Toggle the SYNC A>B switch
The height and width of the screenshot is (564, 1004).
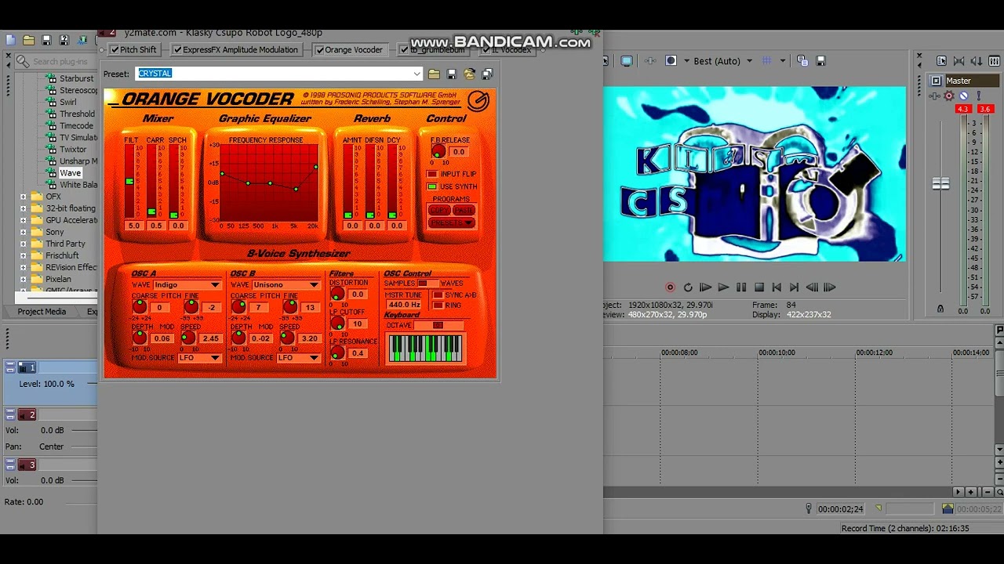coord(438,295)
